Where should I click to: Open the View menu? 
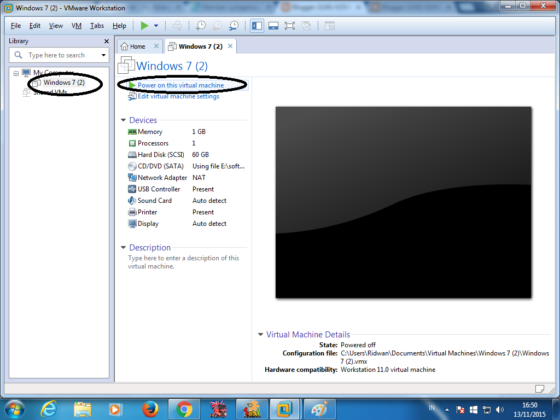point(56,26)
